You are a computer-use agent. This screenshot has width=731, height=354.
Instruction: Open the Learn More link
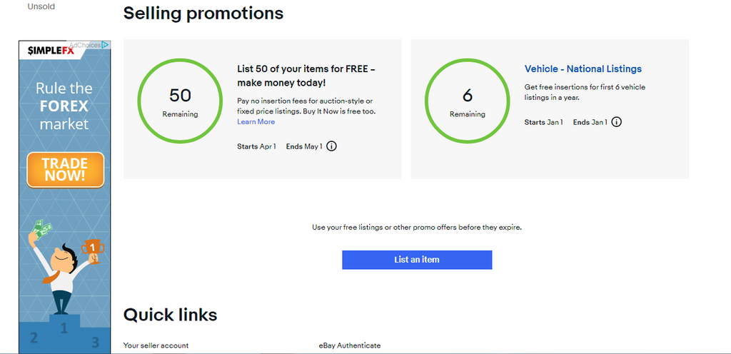point(256,122)
